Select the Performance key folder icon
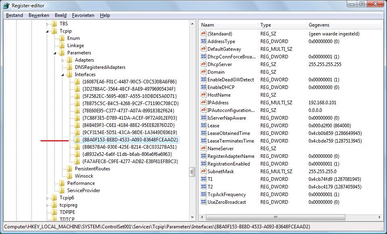The image size is (387, 234). pyautogui.click(x=62, y=183)
